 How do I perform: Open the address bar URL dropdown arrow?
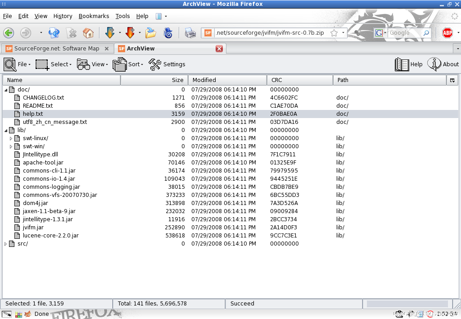pyautogui.click(x=343, y=32)
